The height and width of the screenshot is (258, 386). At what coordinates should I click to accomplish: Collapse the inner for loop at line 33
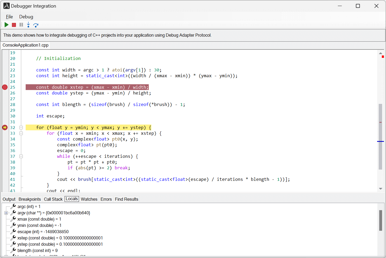(21, 133)
